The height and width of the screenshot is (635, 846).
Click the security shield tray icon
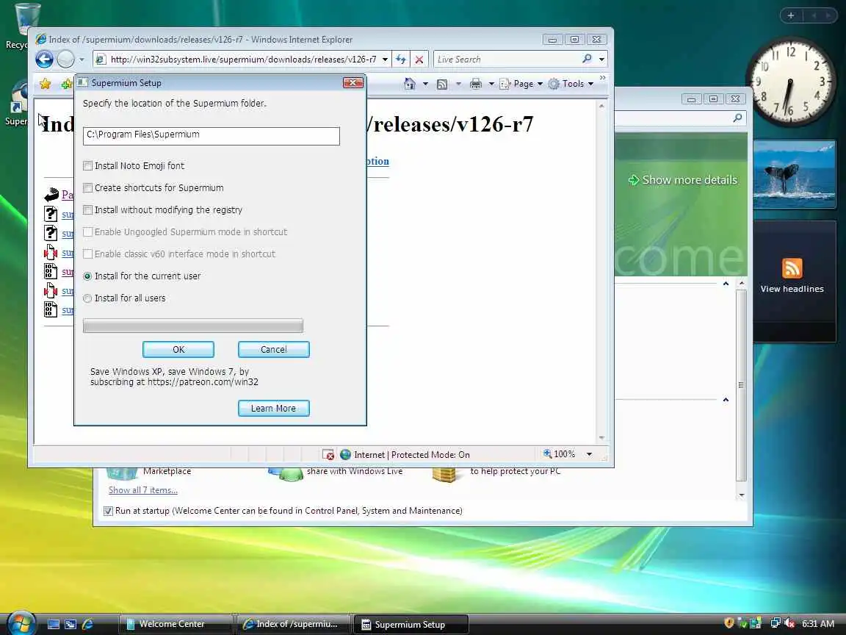pyautogui.click(x=729, y=624)
